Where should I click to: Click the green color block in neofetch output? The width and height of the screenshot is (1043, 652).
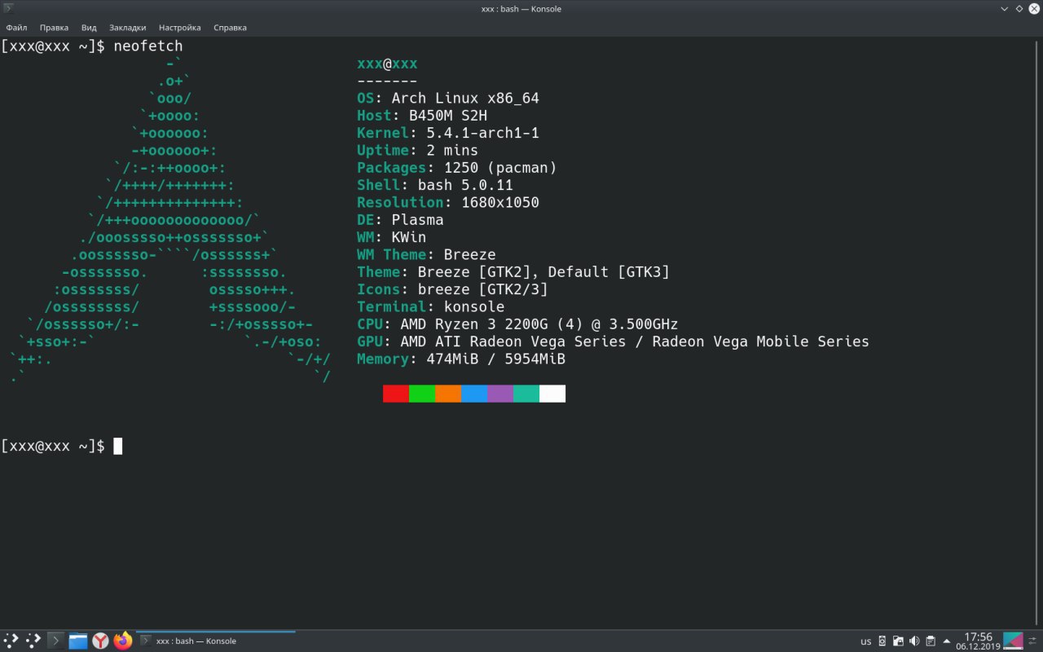tap(422, 394)
